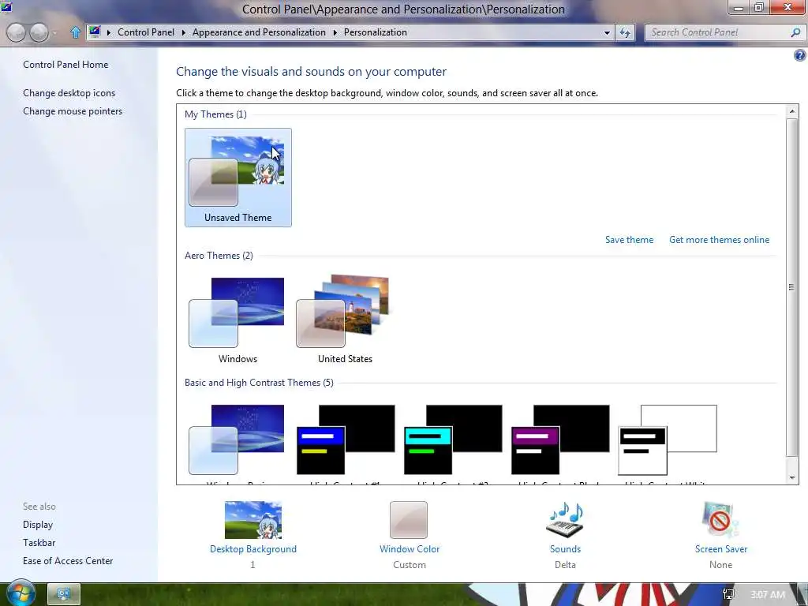The height and width of the screenshot is (606, 808).
Task: Click the Refresh button beside address bar
Action: coord(625,32)
